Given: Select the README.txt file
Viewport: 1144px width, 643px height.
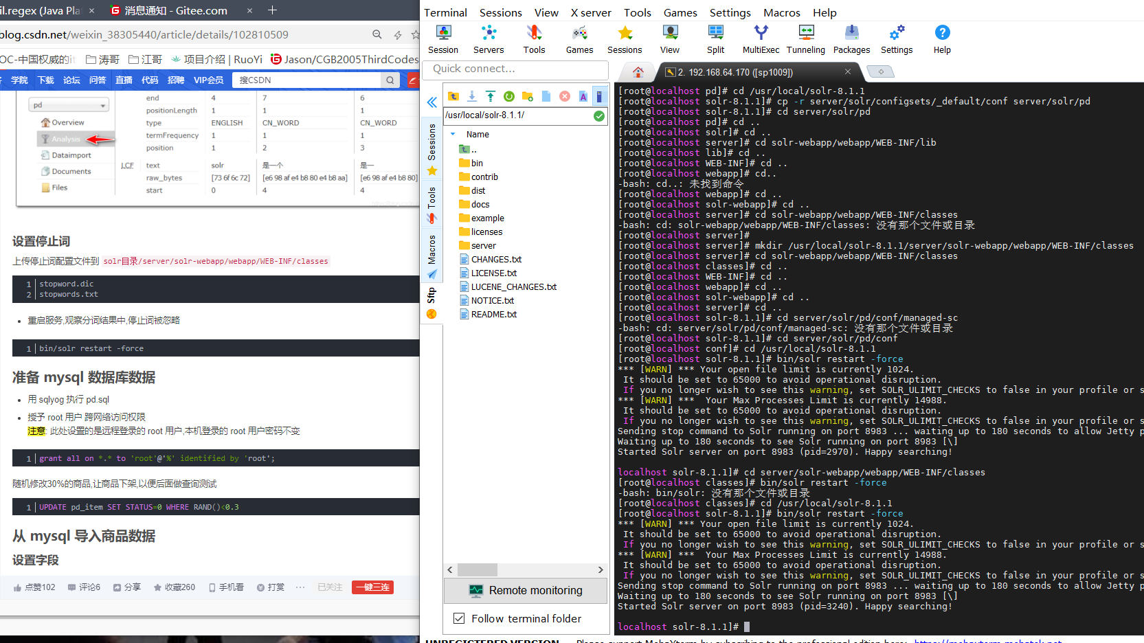Looking at the screenshot, I should pos(488,314).
